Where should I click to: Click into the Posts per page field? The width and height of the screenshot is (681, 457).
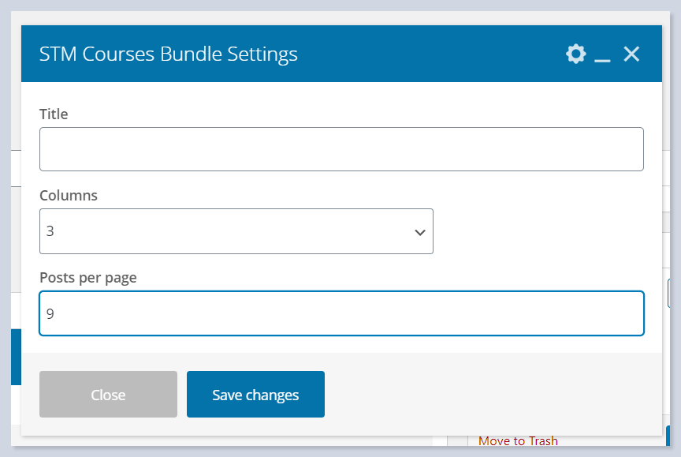[x=341, y=313]
